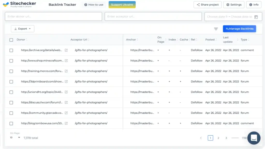Click Backlink Tracker title text
The image size is (265, 149).
[62, 5]
